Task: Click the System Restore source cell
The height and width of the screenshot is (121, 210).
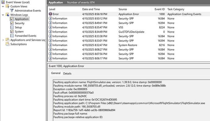Action: coord(128,45)
